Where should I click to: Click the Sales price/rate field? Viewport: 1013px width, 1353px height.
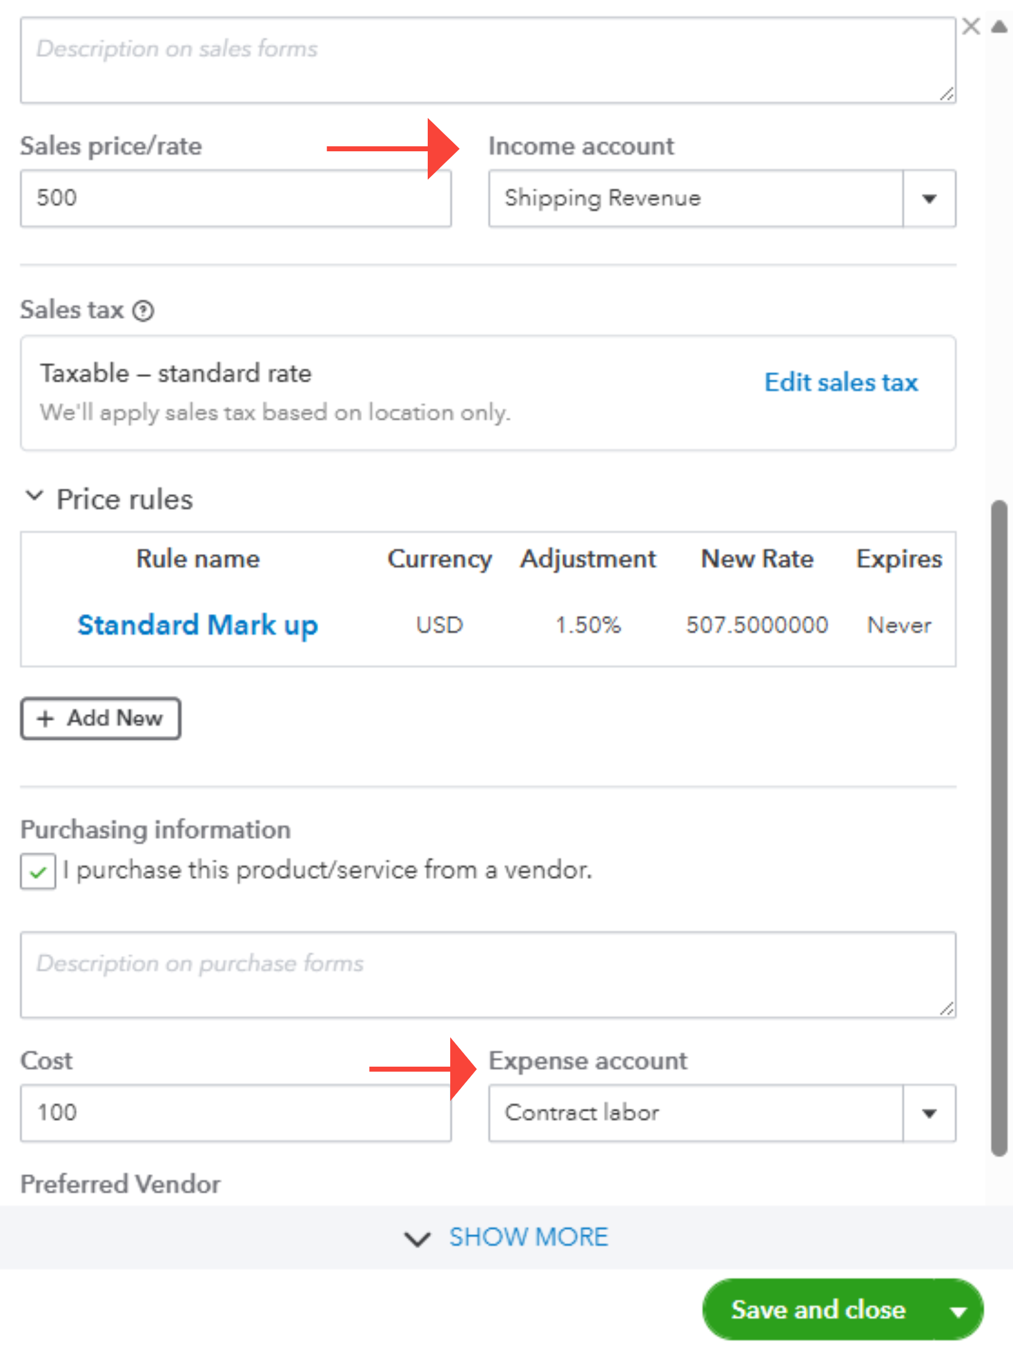(236, 199)
